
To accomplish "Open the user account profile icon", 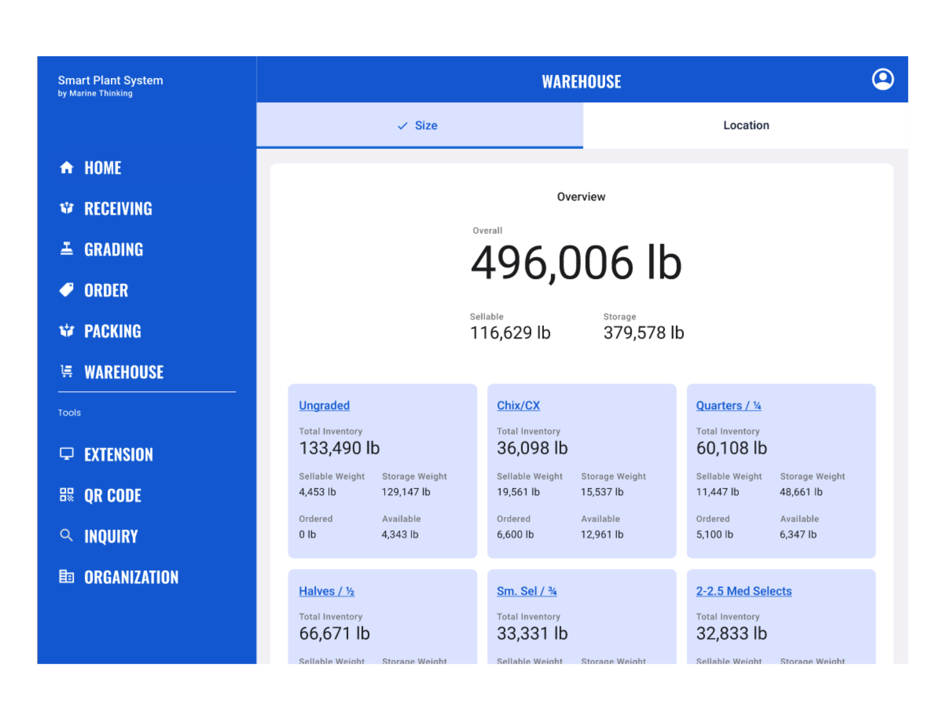I will pyautogui.click(x=882, y=80).
